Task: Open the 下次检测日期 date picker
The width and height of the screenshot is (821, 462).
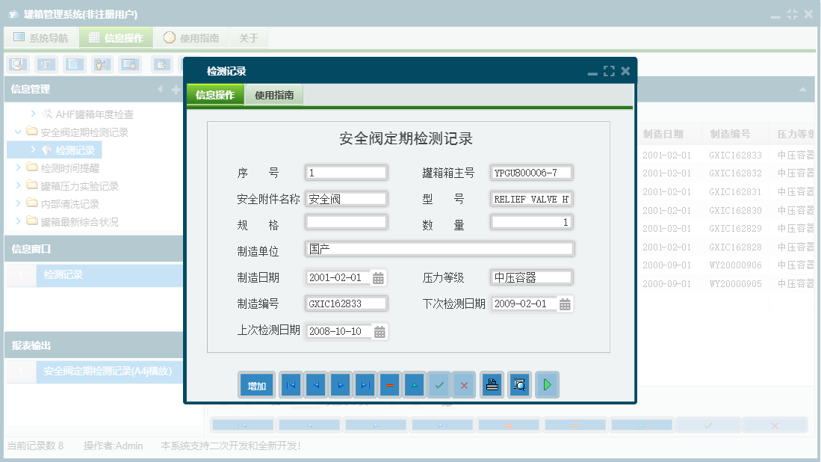Action: click(565, 304)
